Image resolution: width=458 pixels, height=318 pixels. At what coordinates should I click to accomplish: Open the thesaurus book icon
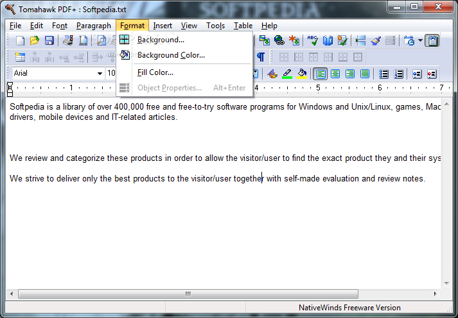(x=328, y=40)
